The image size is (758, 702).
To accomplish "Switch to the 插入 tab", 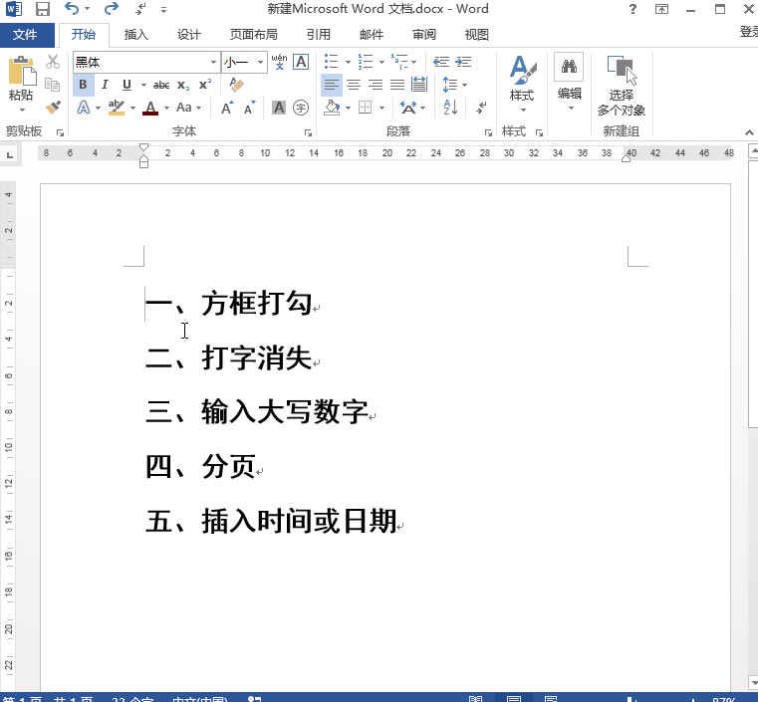I will (x=135, y=34).
